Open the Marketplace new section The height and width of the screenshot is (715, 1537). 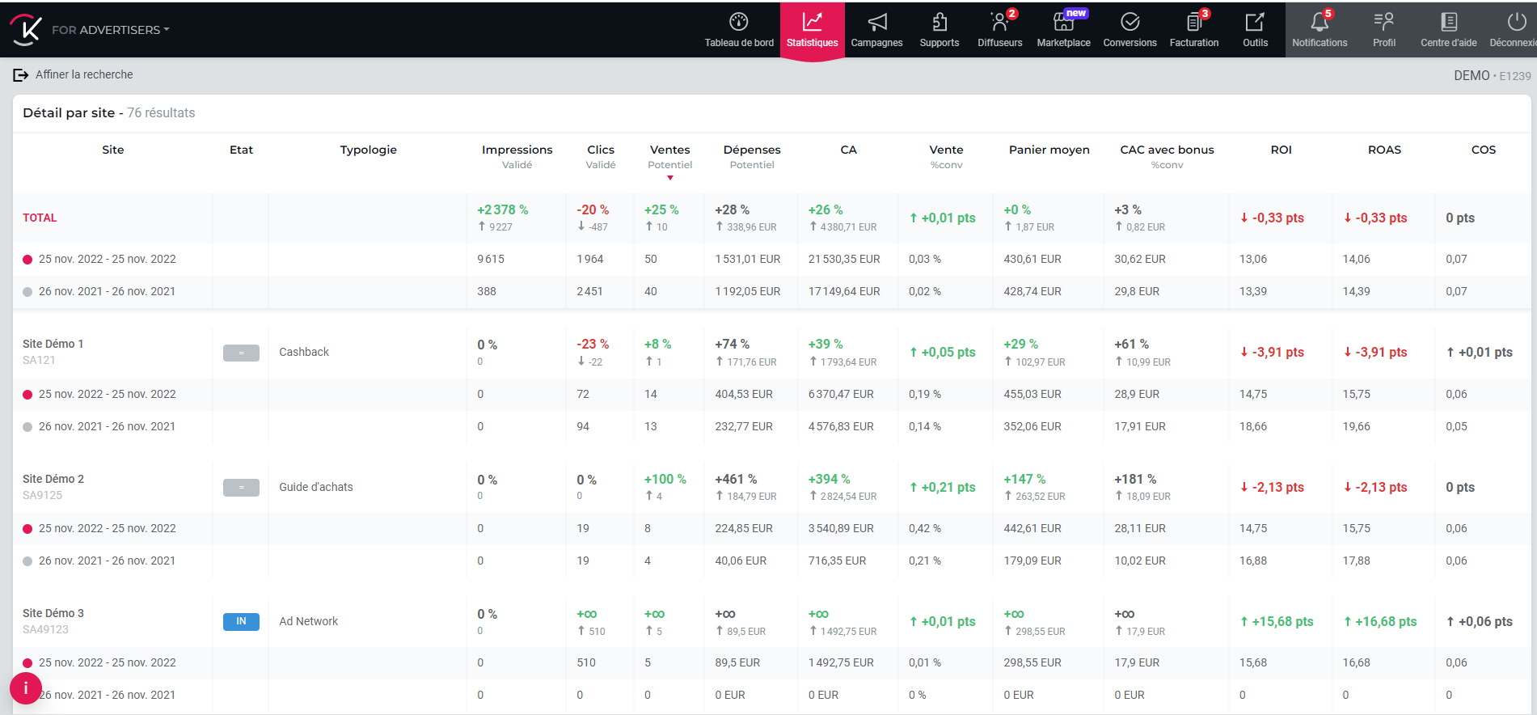coord(1063,29)
